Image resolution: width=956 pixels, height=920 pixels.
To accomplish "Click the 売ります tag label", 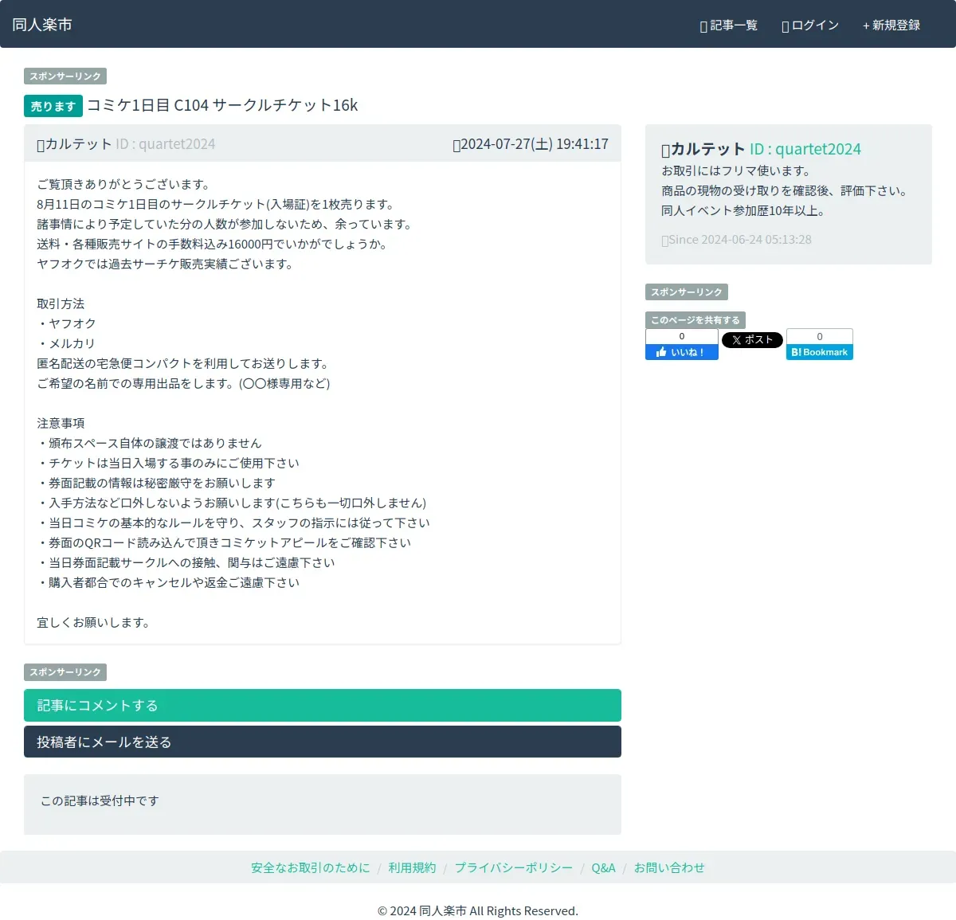I will (x=53, y=106).
